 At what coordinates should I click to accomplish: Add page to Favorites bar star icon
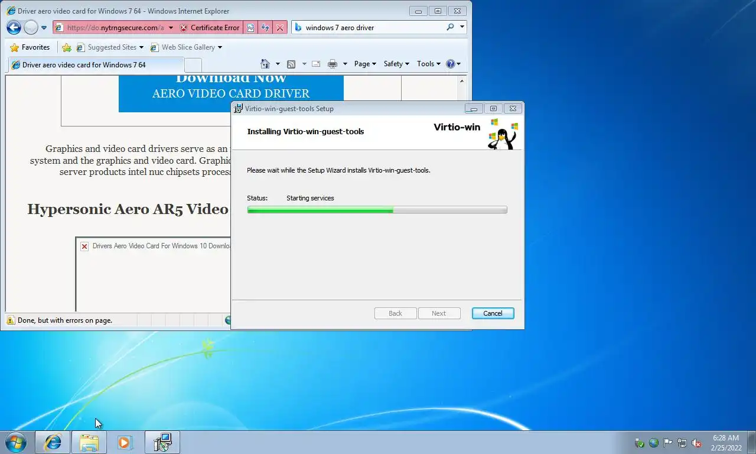point(67,47)
